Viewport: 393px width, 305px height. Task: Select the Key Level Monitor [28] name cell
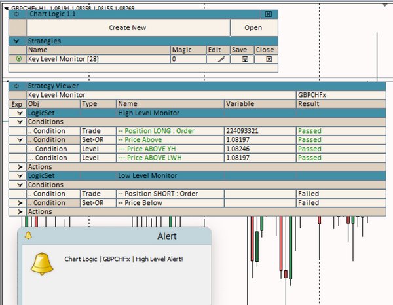click(x=98, y=59)
